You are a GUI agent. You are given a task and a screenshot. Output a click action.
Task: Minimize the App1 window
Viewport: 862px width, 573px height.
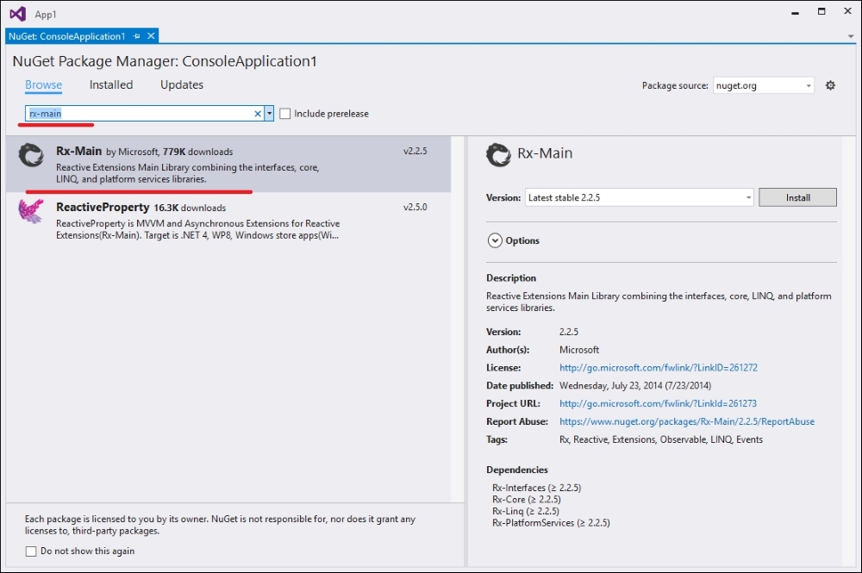(795, 12)
